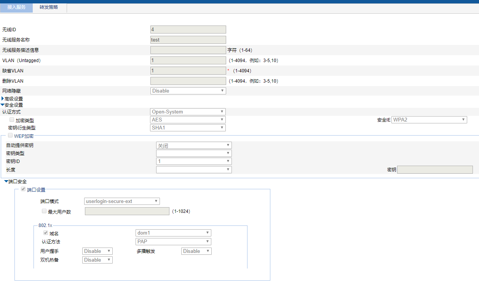Toggle the WEP加密 checkbox
479x286 pixels.
click(x=10, y=136)
